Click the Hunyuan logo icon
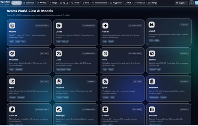The image size is (198, 126). 59,82
